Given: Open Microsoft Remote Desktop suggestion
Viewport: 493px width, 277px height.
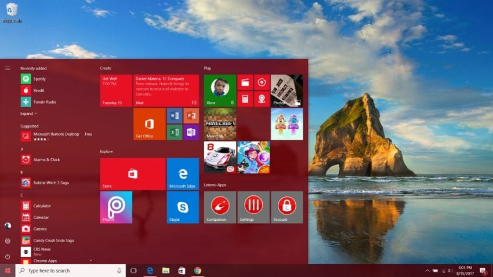Looking at the screenshot, I should coord(57,136).
